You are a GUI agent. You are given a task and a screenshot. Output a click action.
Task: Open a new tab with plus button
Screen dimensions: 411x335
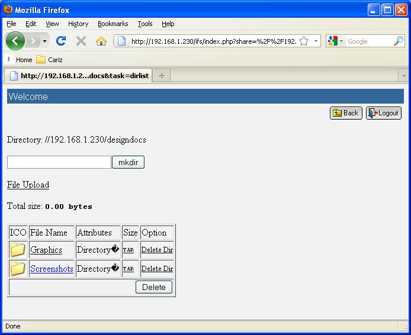click(x=162, y=76)
